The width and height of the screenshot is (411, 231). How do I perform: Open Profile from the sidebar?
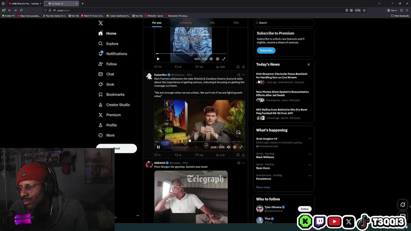pos(108,125)
